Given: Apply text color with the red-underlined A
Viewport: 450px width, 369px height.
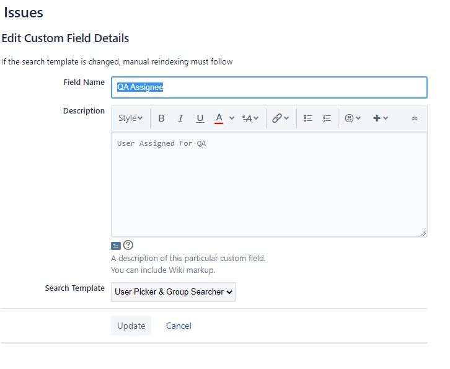Looking at the screenshot, I should coord(219,118).
